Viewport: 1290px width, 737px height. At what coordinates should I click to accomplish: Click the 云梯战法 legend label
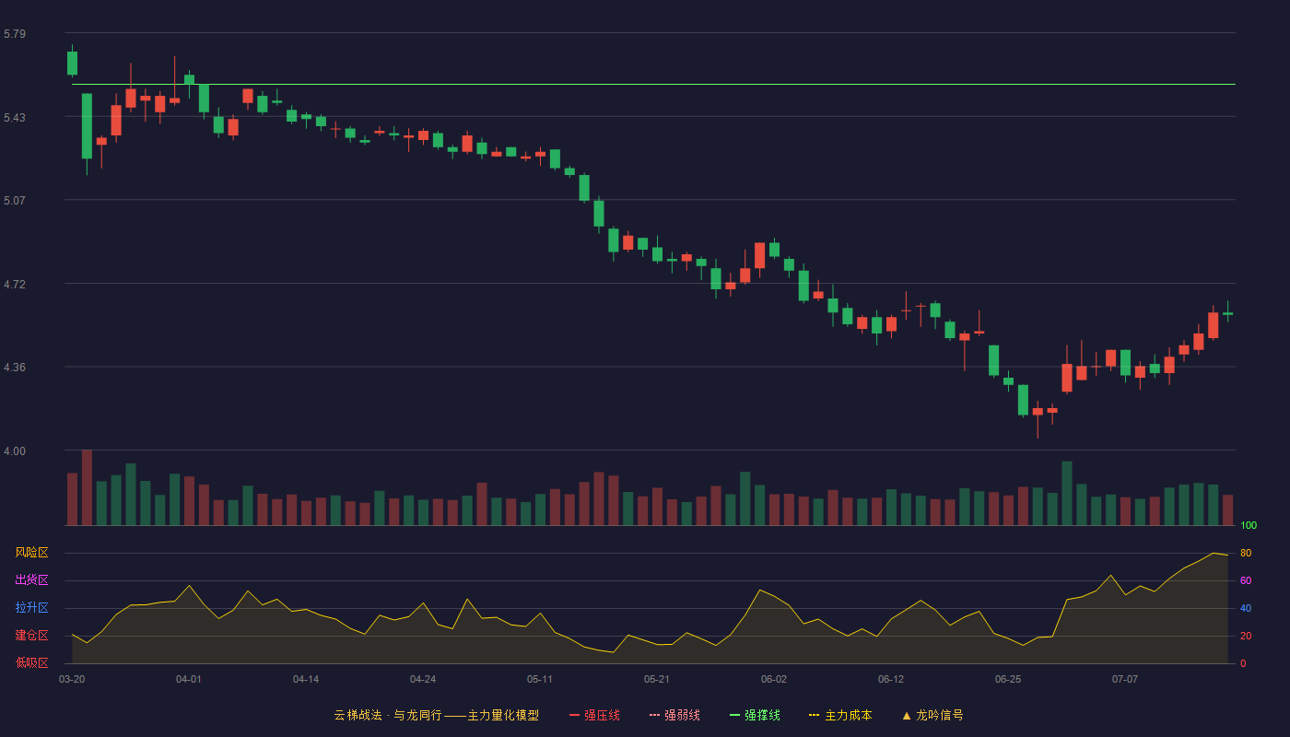point(358,715)
